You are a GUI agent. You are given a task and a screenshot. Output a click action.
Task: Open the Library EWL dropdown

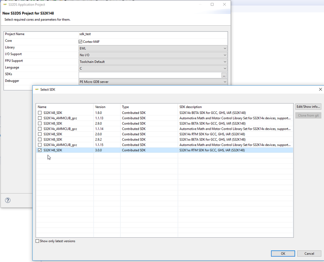(x=153, y=48)
